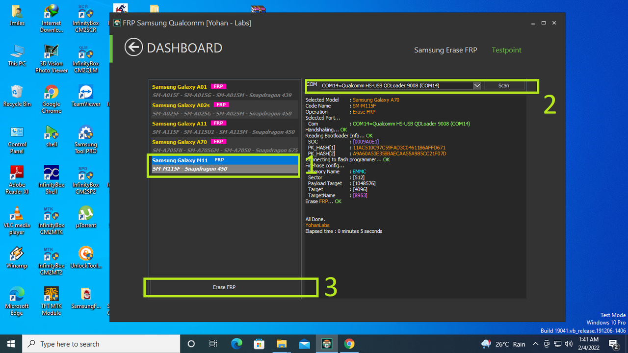This screenshot has height=353, width=628.
Task: Select the InfinityBox CM2QLM desktop shortcut
Action: (85, 59)
